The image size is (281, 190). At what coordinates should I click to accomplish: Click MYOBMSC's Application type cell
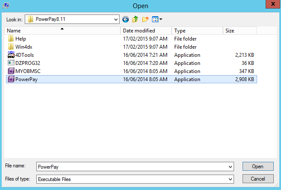tap(187, 71)
